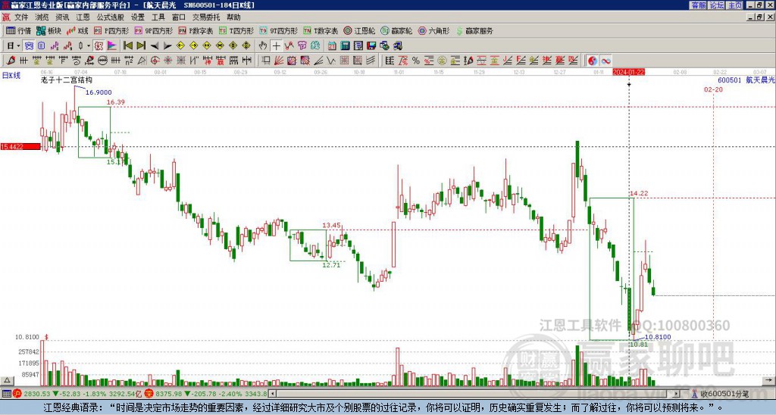Viewport: 776px width, 415px height.
Task: Select the hand pan tool
Action: click(x=263, y=46)
